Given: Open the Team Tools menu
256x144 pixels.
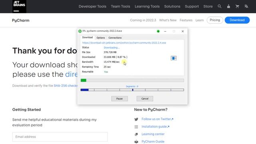Looking at the screenshot, I should (120, 6).
